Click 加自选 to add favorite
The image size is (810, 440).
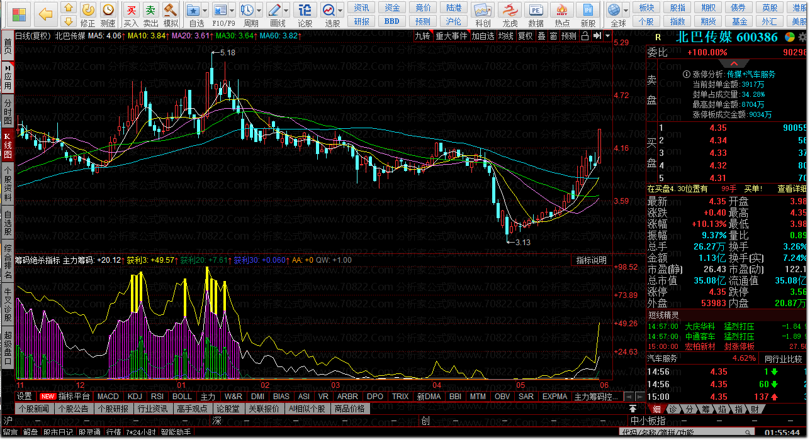click(x=483, y=36)
